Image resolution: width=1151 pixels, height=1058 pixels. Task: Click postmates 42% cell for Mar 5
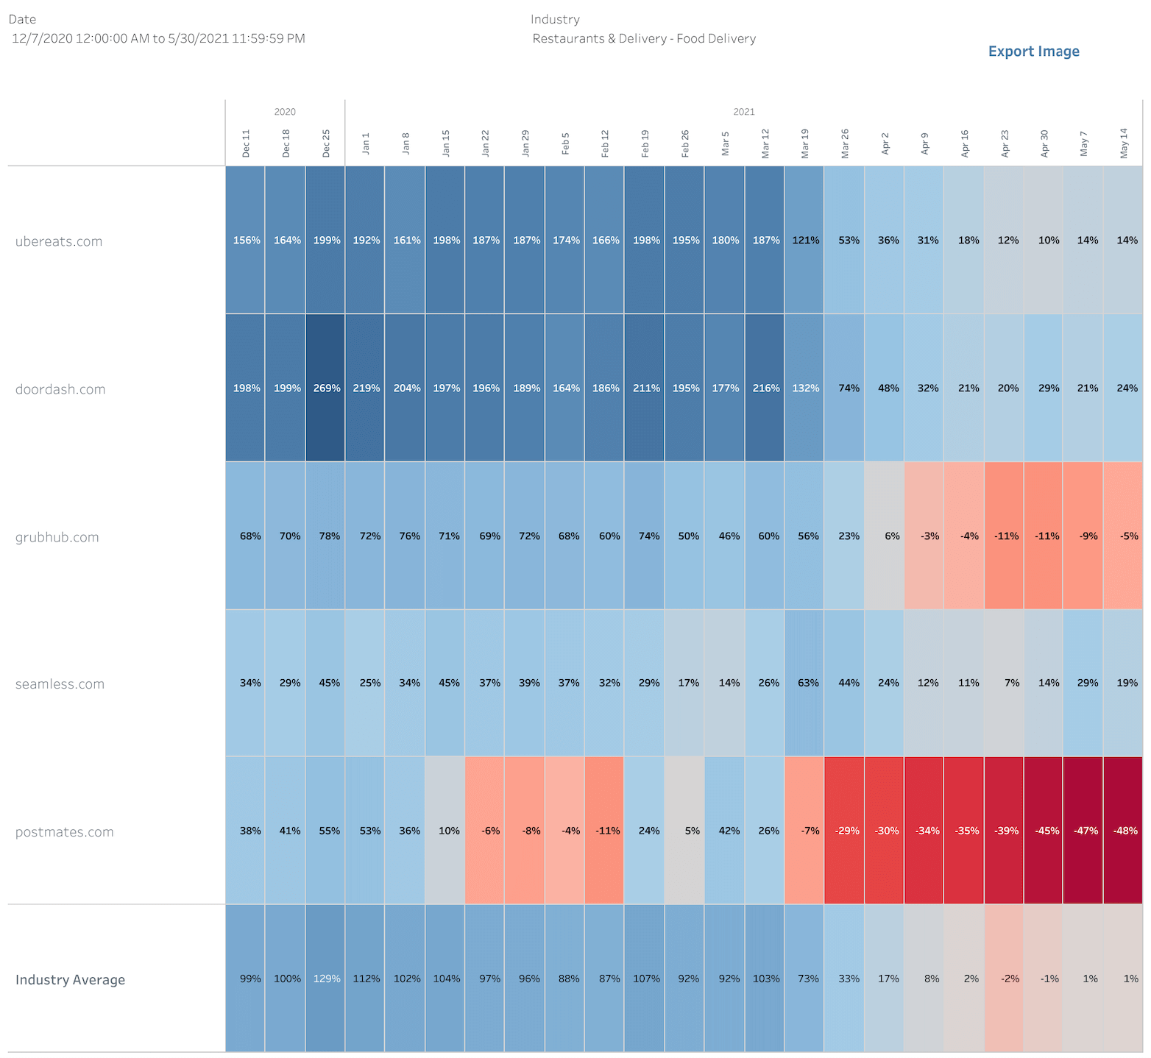pos(725,831)
